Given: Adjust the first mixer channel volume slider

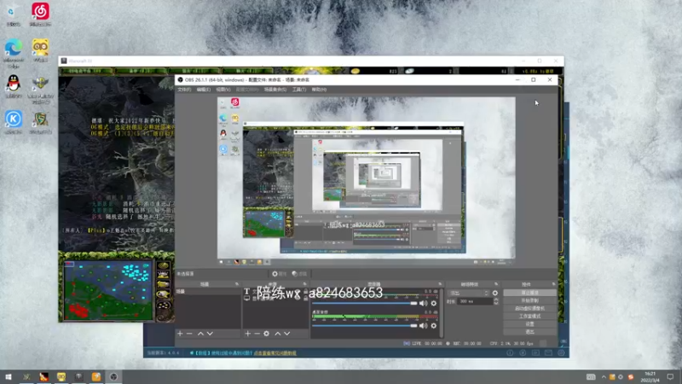Looking at the screenshot, I should (x=365, y=304).
